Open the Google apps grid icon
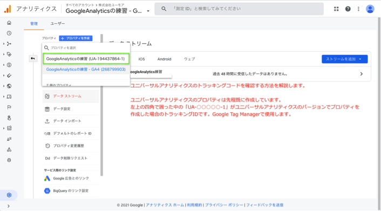The width and height of the screenshot is (381, 211). [x=336, y=9]
